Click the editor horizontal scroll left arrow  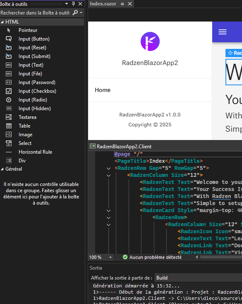click(196, 257)
